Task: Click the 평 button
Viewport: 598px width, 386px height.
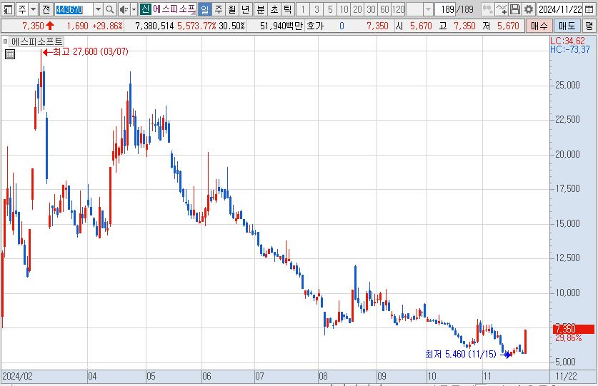Action: 589,26
